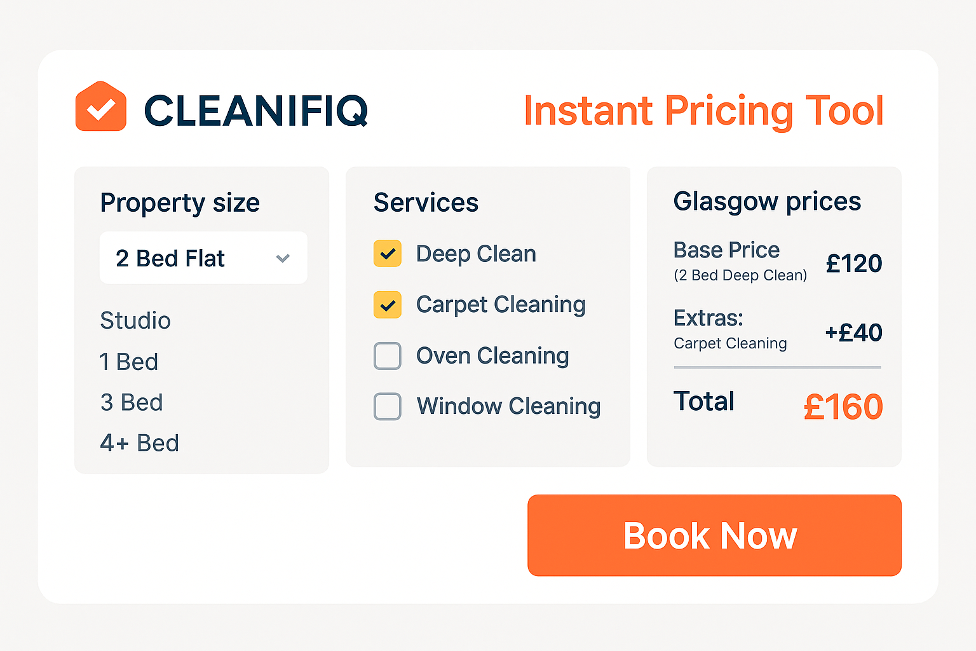Select the Services section header
The width and height of the screenshot is (976, 651).
pos(426,202)
